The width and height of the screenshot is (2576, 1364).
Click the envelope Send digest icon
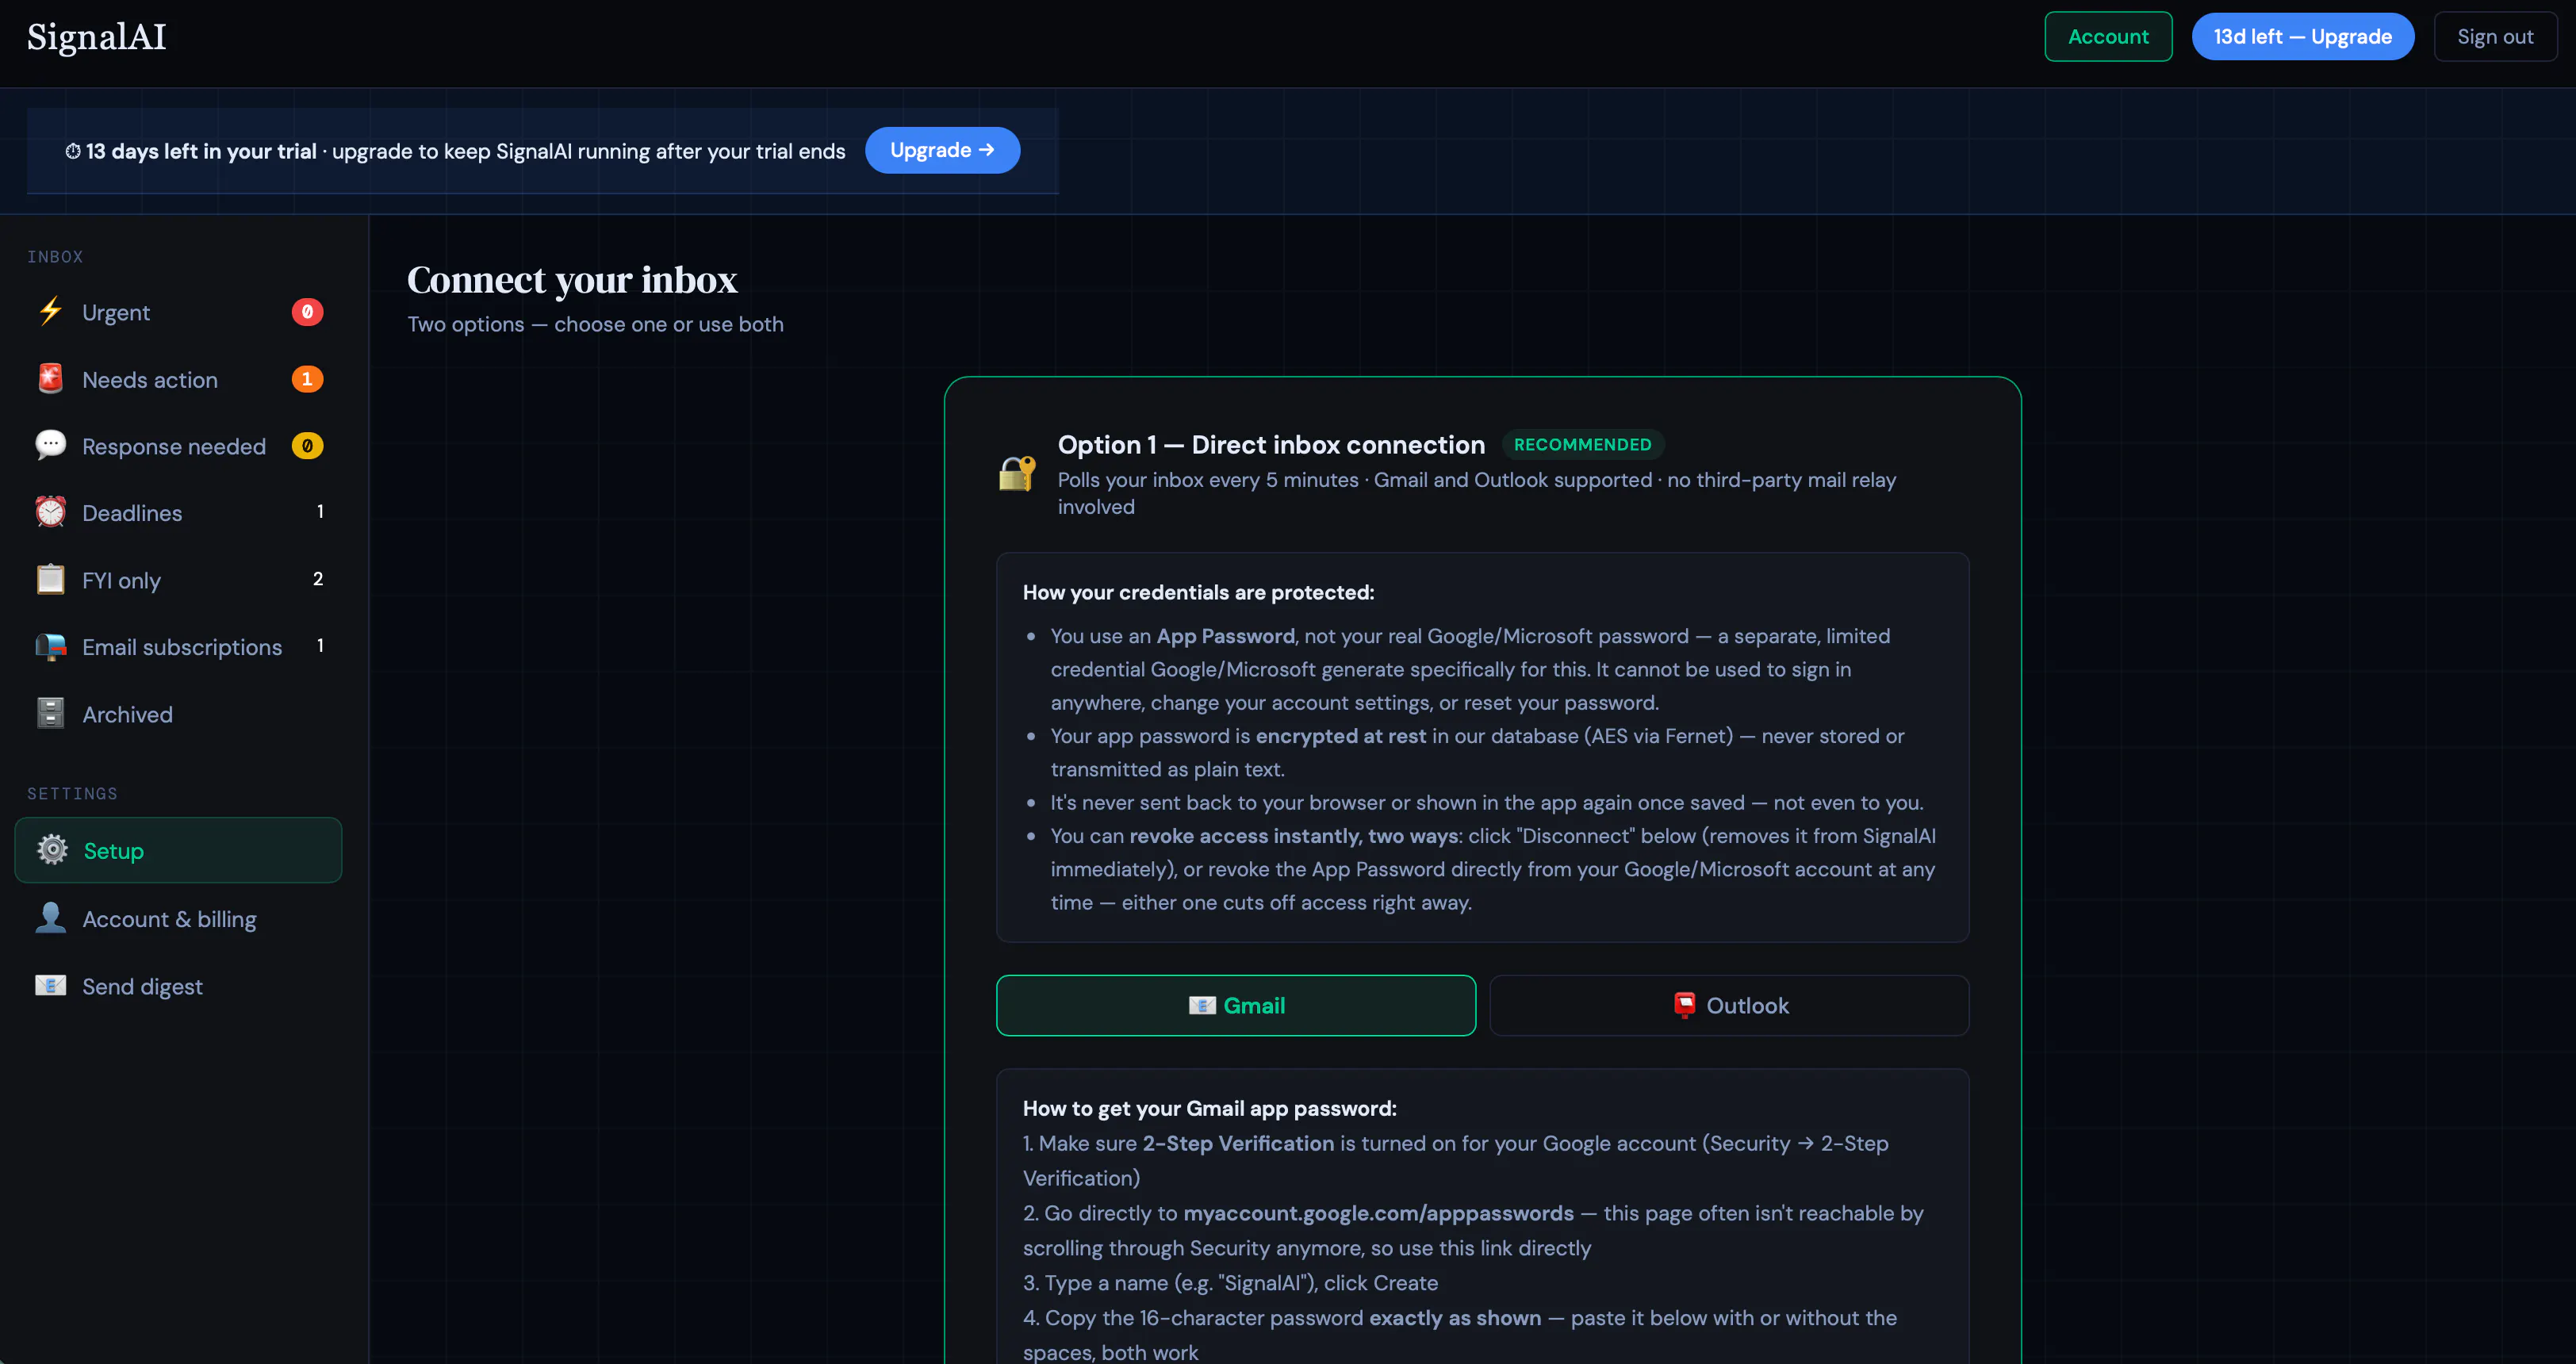50,985
